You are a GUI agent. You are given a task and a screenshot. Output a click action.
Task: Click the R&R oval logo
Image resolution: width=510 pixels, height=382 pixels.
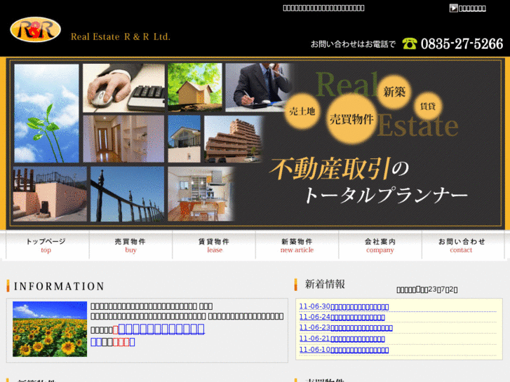pos(36,29)
